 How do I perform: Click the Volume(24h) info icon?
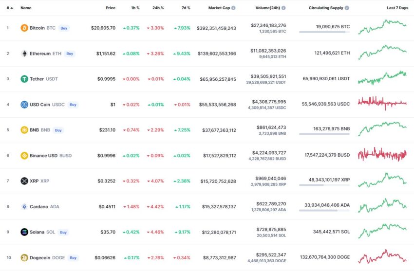(x=283, y=8)
